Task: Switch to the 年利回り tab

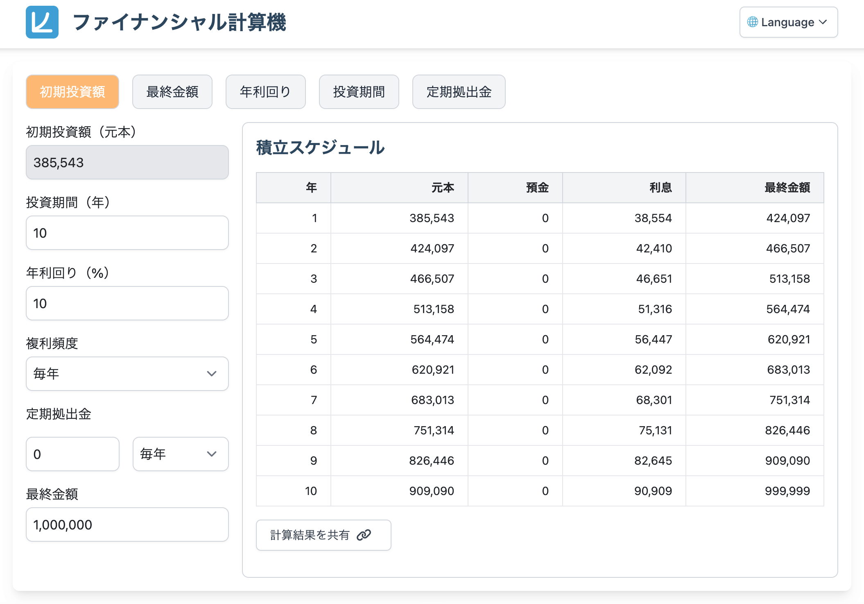Action: (265, 92)
